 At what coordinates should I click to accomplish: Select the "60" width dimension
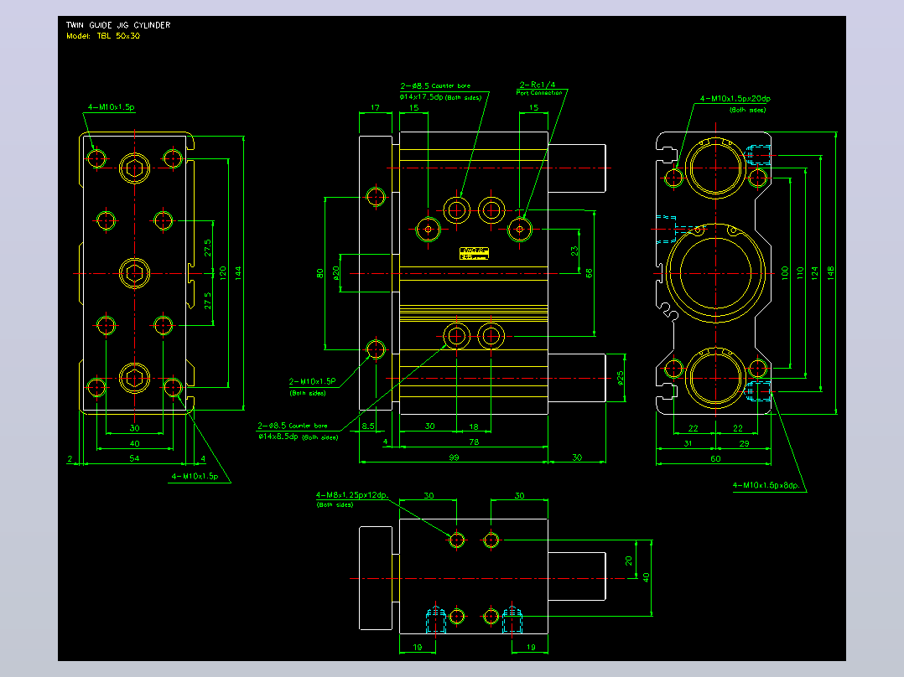pyautogui.click(x=715, y=459)
